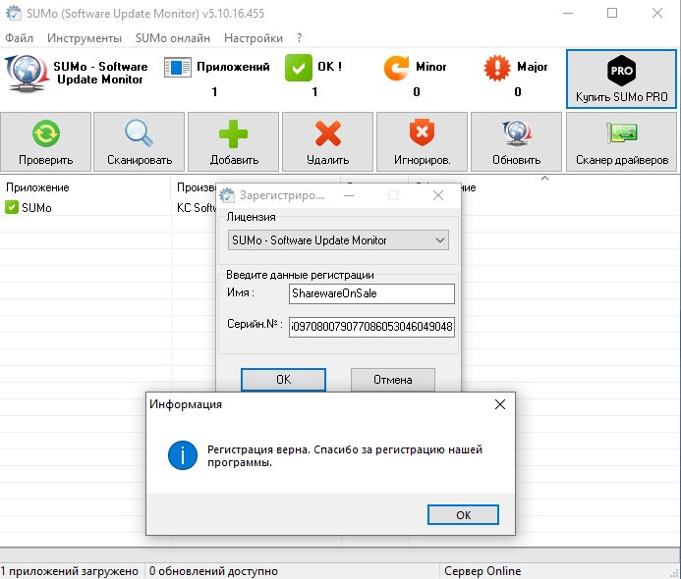Open the Сканер драйверов tool
The height and width of the screenshot is (579, 681).
(x=621, y=142)
